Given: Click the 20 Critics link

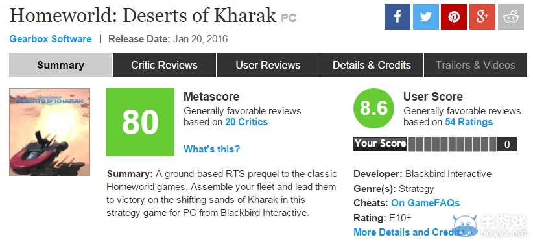Looking at the screenshot, I should point(246,122).
